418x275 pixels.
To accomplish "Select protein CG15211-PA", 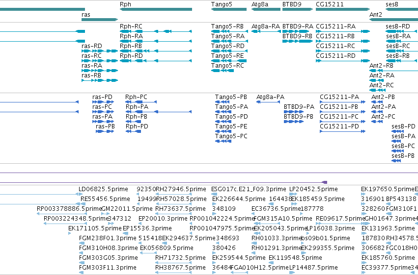I will coord(339,97).
